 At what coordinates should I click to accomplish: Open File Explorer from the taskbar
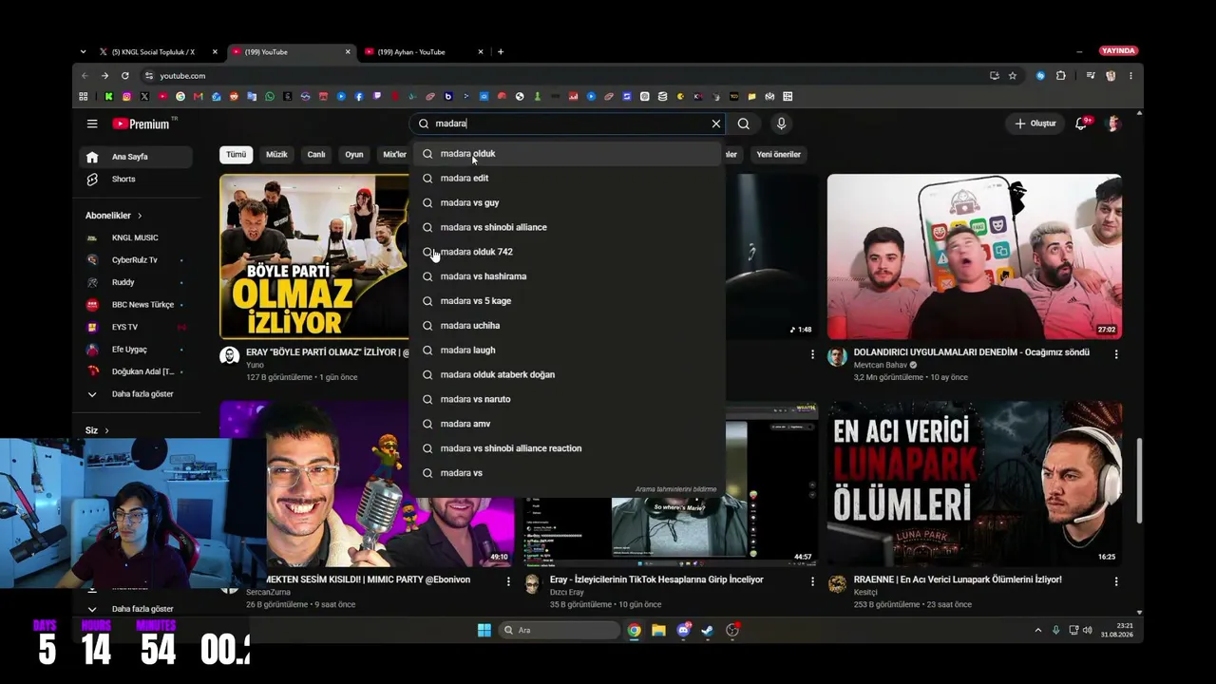pyautogui.click(x=658, y=630)
